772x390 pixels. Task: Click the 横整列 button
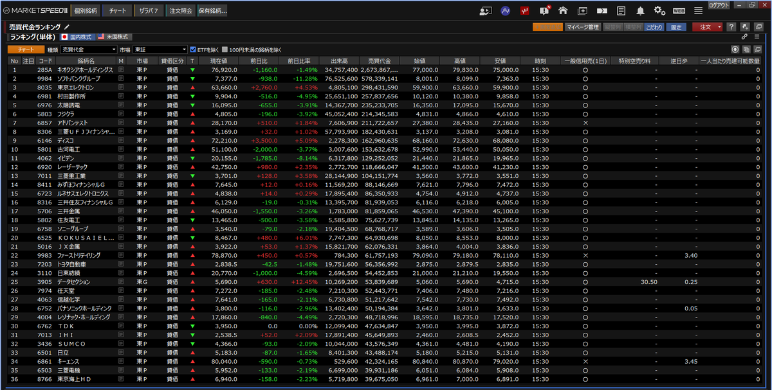click(x=633, y=27)
